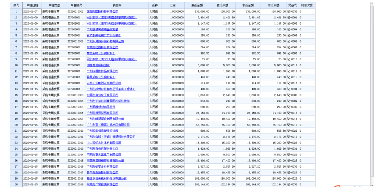This screenshot has width=390, height=191.
Task: Select row number 20 in 序号 column
Action: (x=16, y=125)
